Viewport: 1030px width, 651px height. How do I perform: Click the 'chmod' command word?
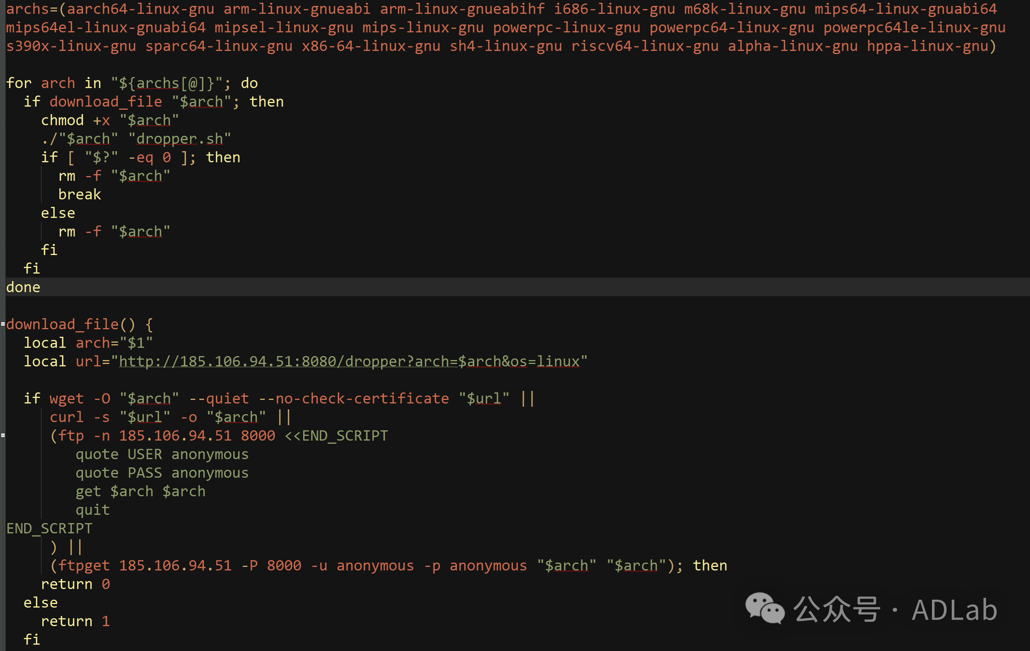pyautogui.click(x=62, y=120)
